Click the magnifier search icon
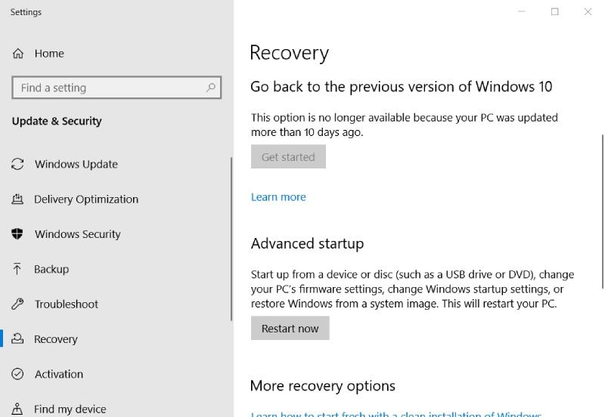Viewport: 605px width, 417px height. tap(211, 88)
